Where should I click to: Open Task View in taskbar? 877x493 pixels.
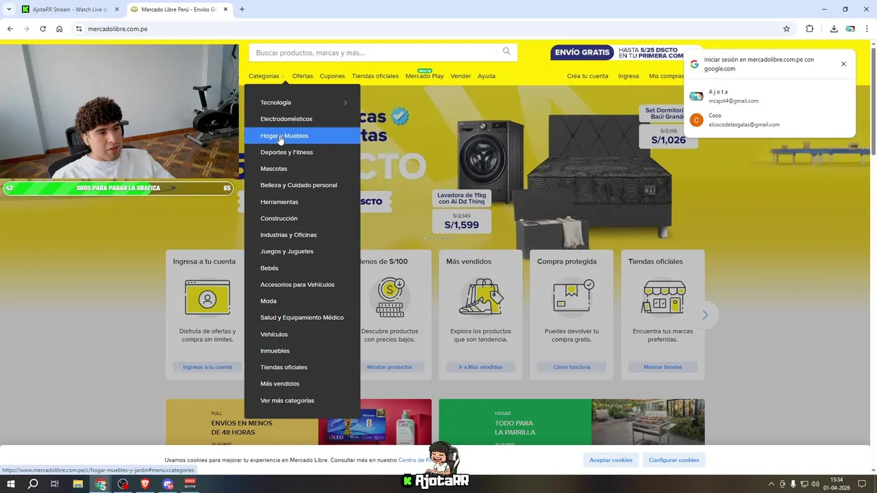pos(55,484)
